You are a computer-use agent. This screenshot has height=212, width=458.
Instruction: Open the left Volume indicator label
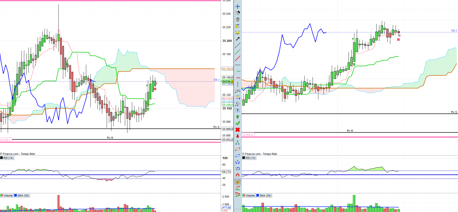click(6, 196)
